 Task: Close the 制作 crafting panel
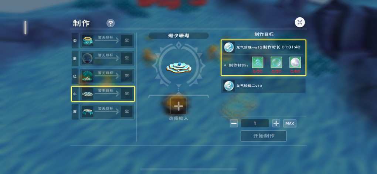pyautogui.click(x=300, y=23)
